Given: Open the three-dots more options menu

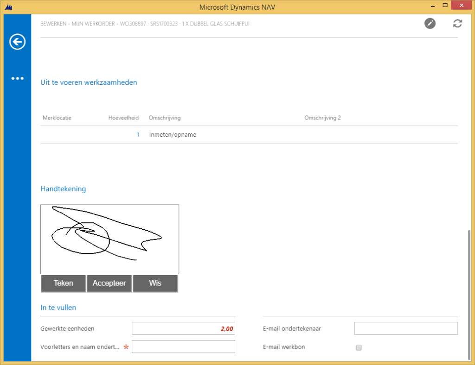Looking at the screenshot, I should click(x=17, y=78).
